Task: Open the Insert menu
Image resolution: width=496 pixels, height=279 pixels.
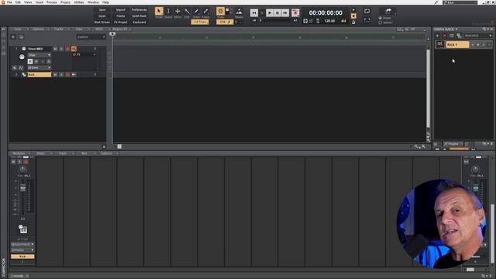Action: pyautogui.click(x=40, y=2)
